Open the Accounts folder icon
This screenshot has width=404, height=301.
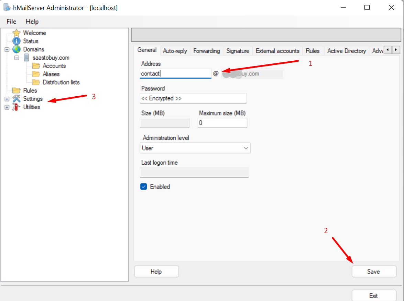click(36, 66)
